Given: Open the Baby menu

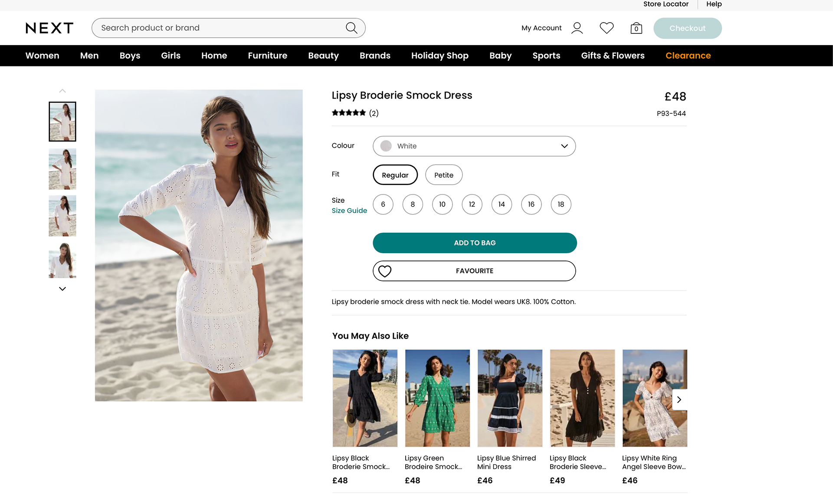Looking at the screenshot, I should 501,56.
